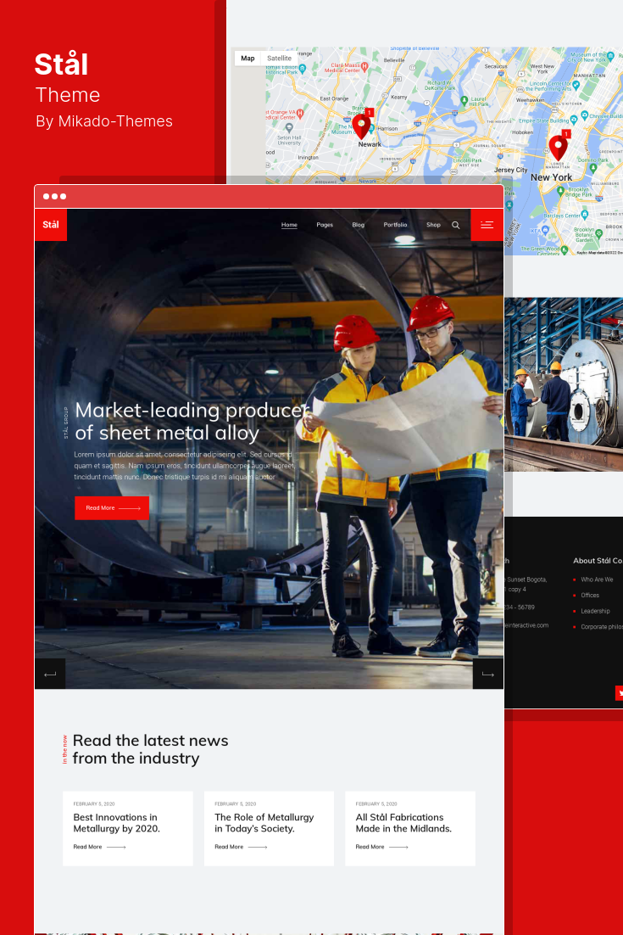Click the big Stål title on the red banner
Screen dimensions: 623x935
tap(61, 64)
